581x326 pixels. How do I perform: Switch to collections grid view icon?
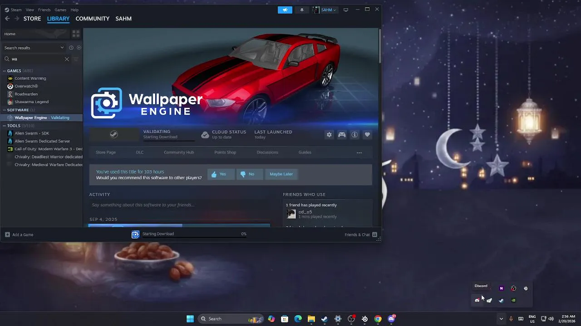(76, 34)
